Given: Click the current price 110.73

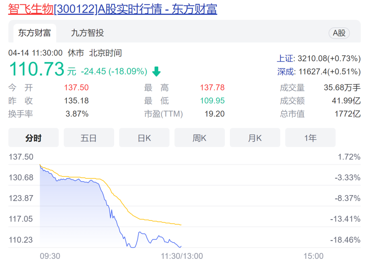Looking at the screenshot, I should coord(37,69).
